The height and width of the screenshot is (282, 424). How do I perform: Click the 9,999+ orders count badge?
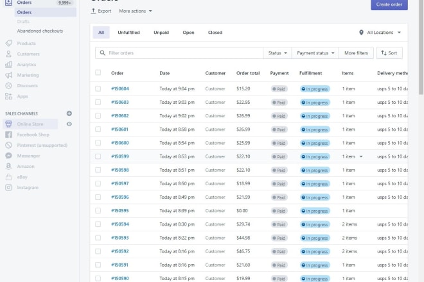(x=65, y=3)
